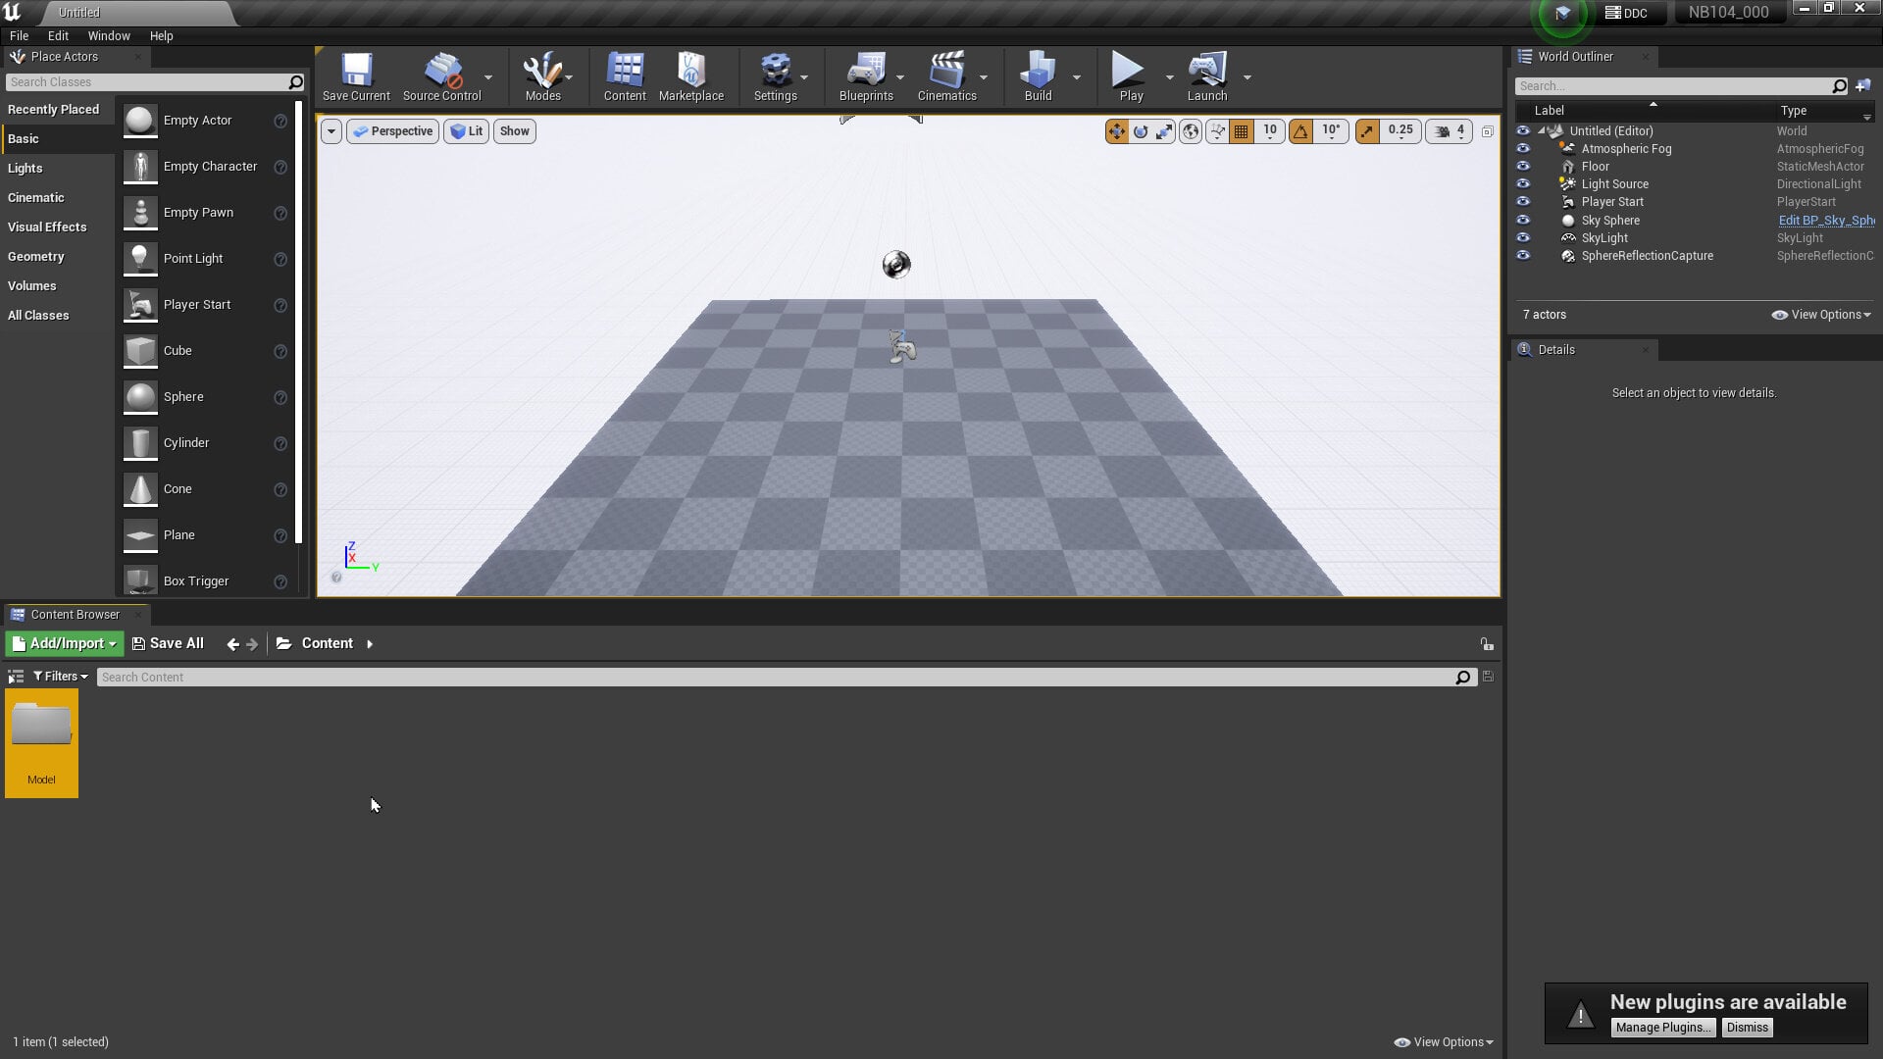This screenshot has height=1059, width=1883.
Task: Dismiss the new plugins notification
Action: [x=1748, y=1028]
